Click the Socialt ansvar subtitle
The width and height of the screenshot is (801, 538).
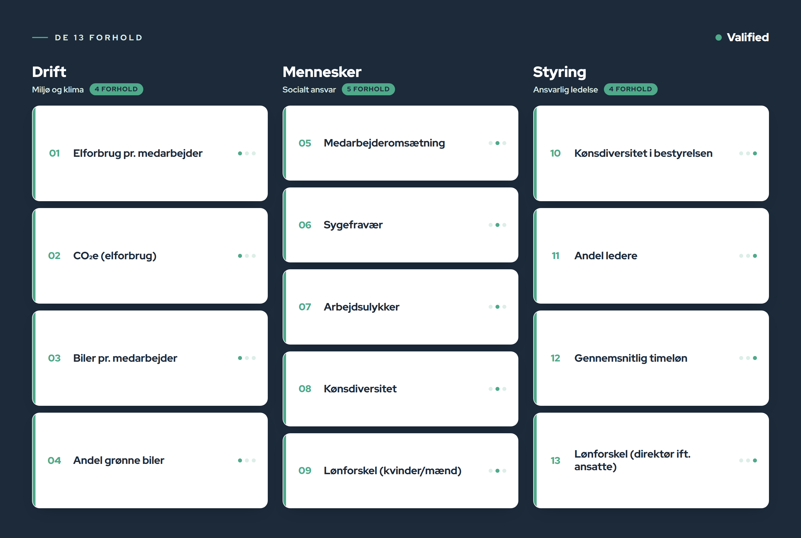pos(309,90)
